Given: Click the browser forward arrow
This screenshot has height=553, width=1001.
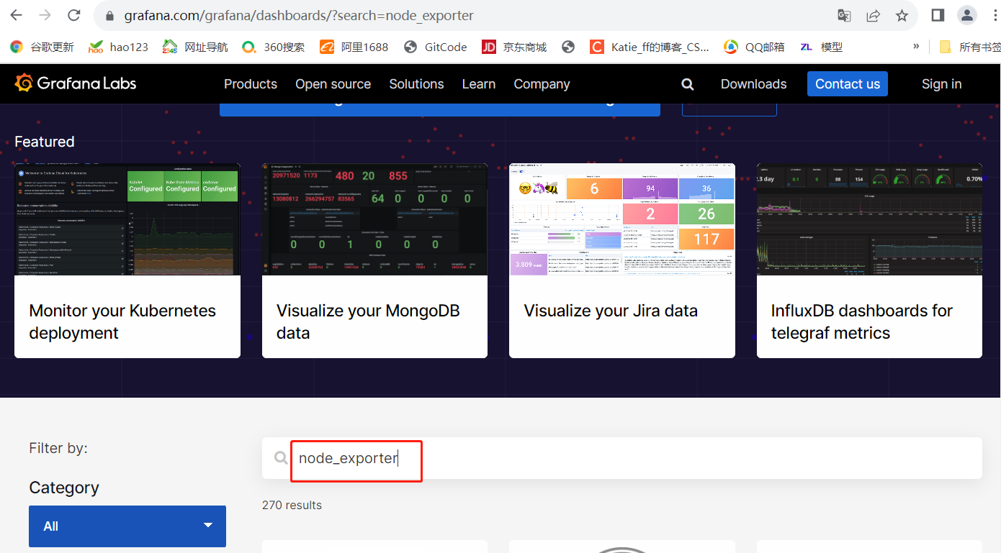Looking at the screenshot, I should point(45,15).
